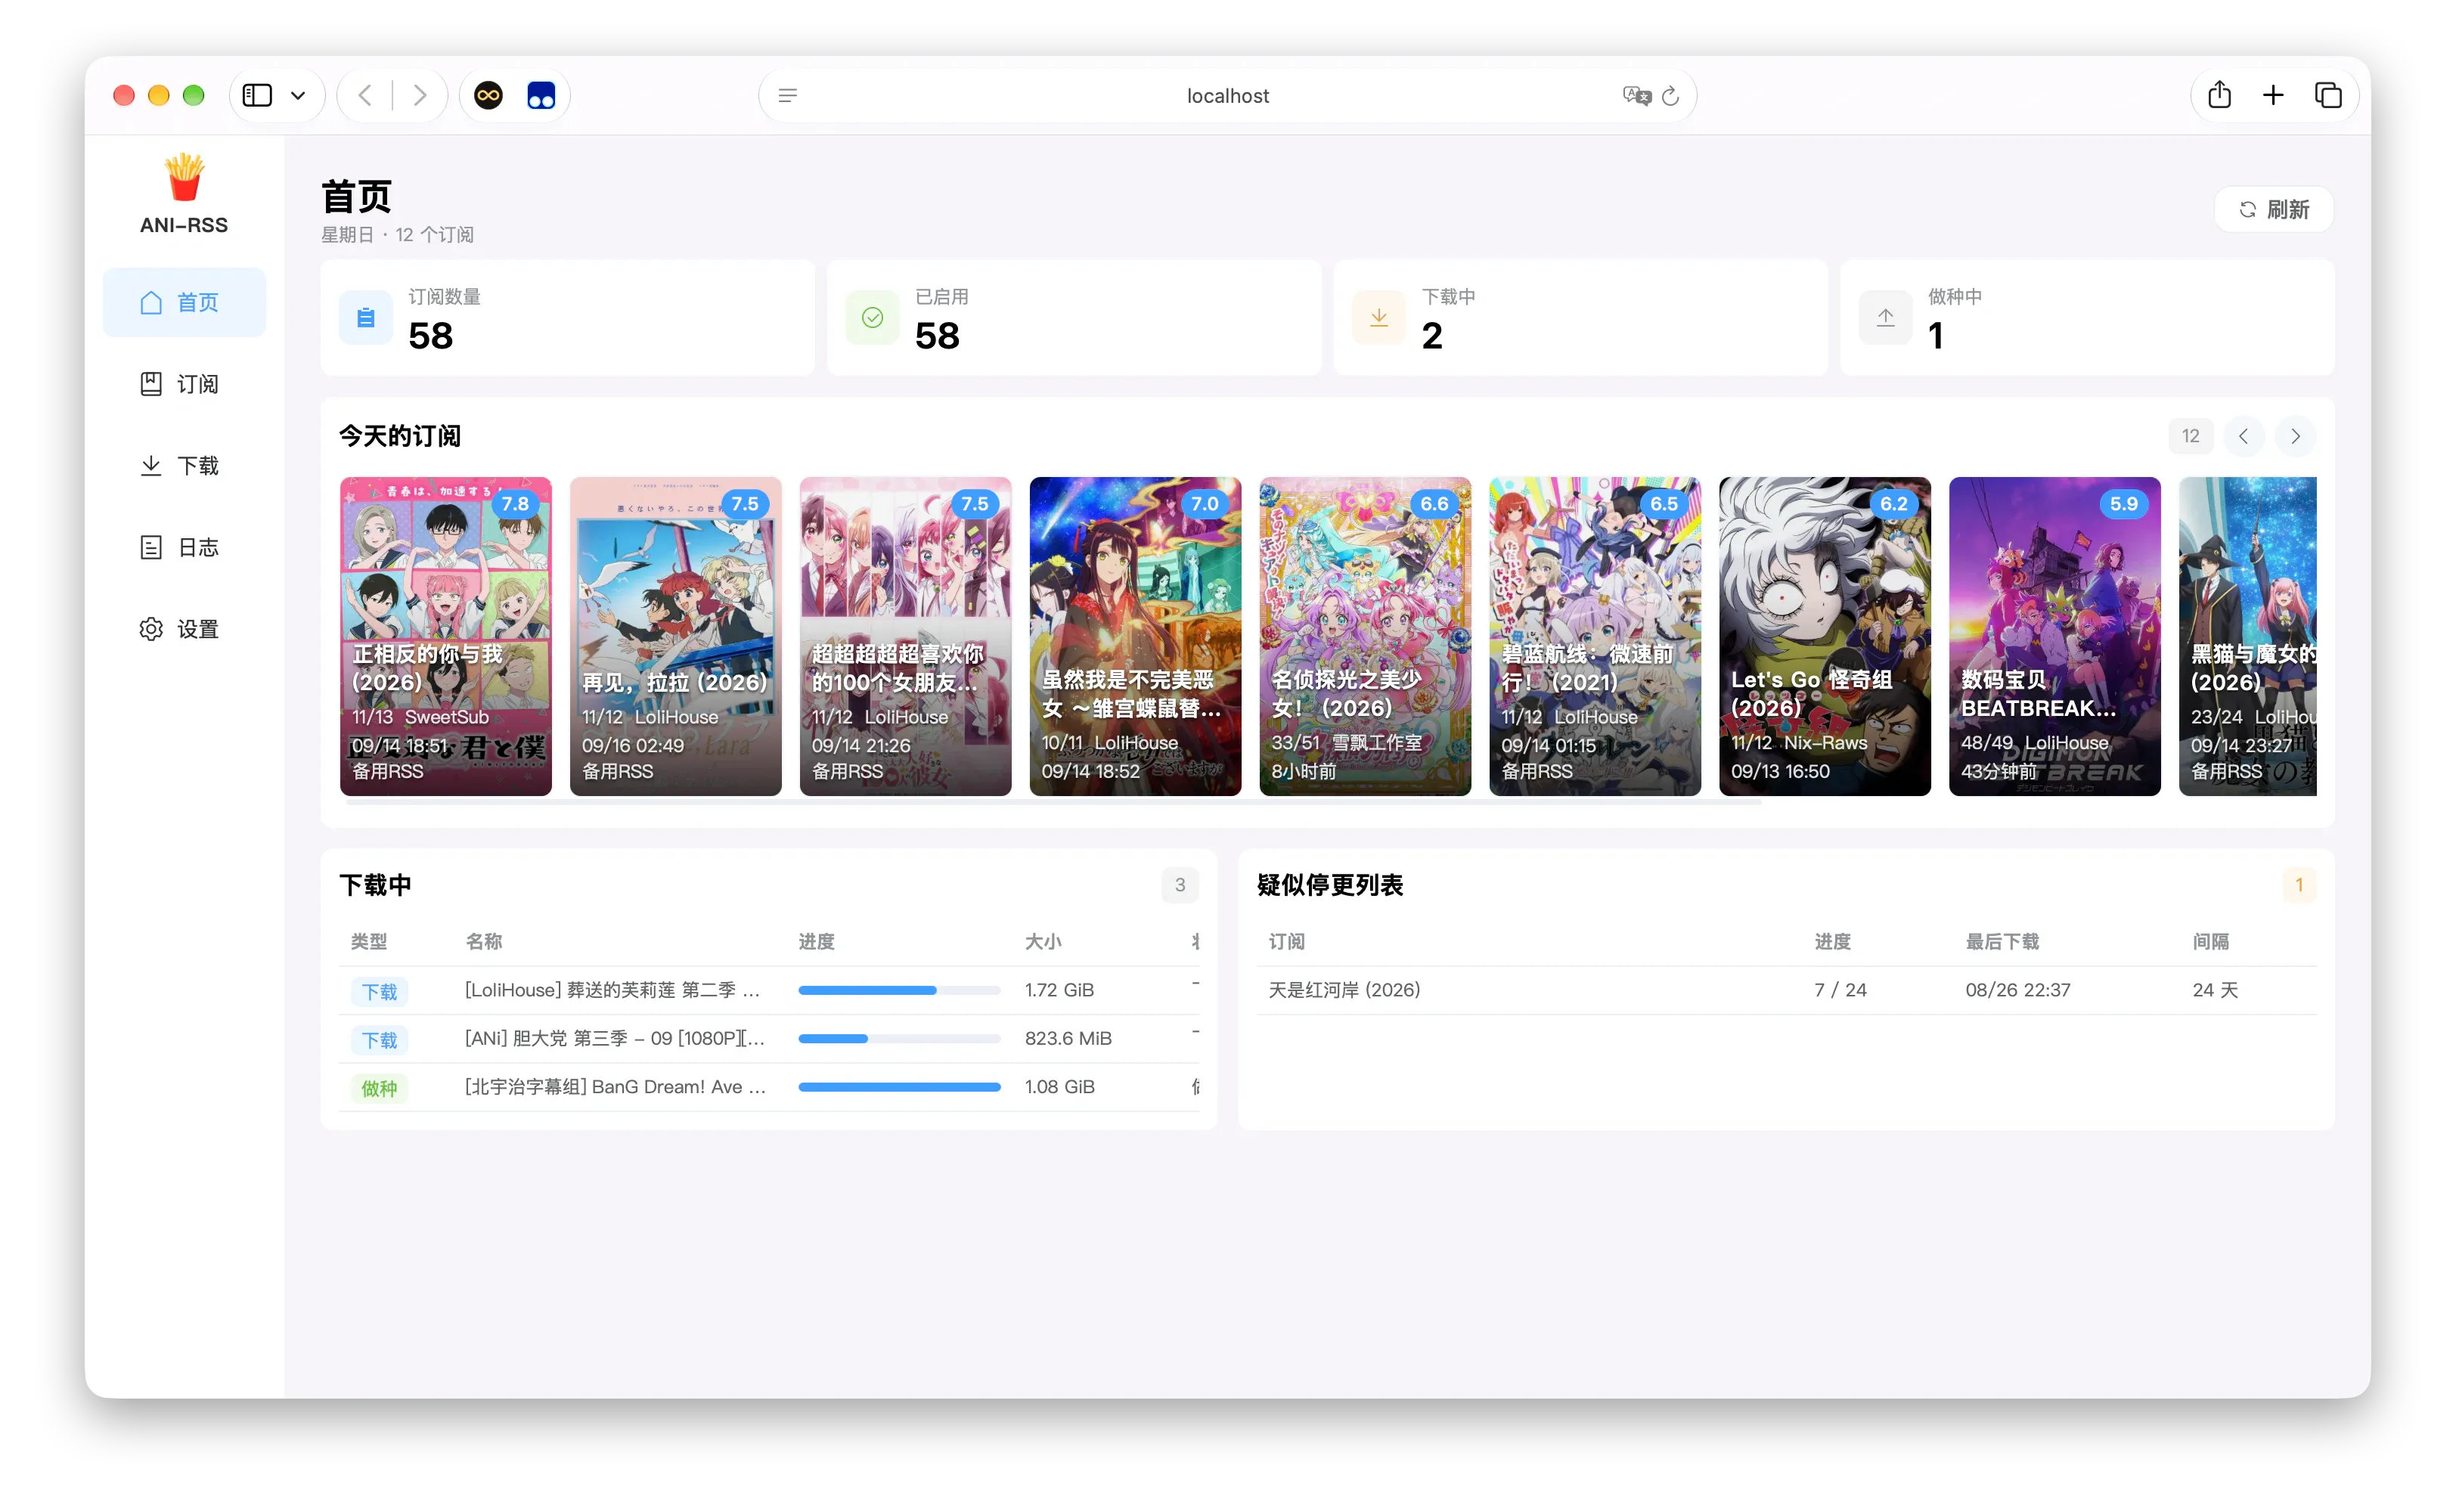Viewport: 2456px width, 1512px height.
Task: Click the 12 count badge in 今天的订阅
Action: (x=2190, y=436)
